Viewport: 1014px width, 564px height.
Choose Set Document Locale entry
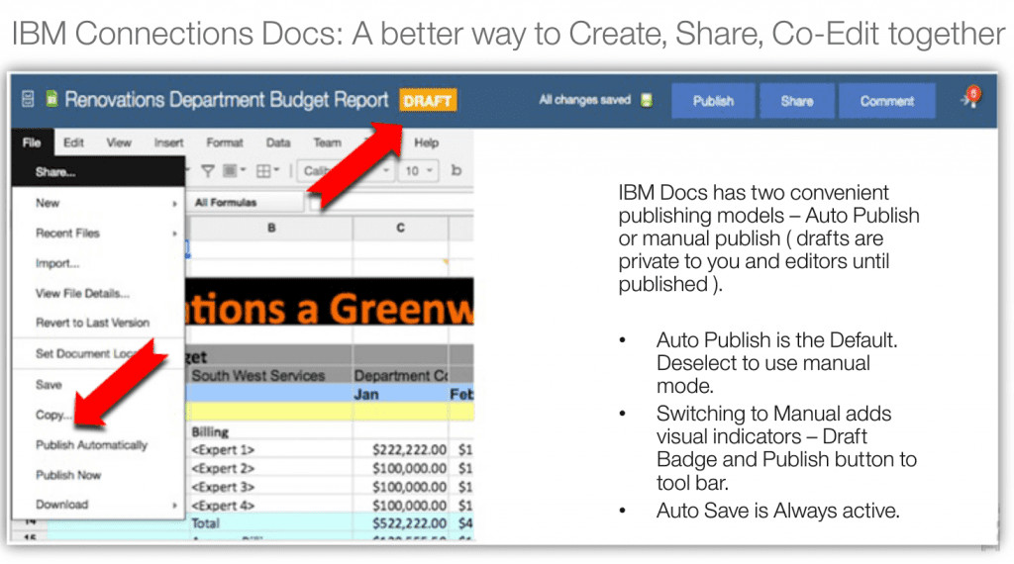(98, 353)
